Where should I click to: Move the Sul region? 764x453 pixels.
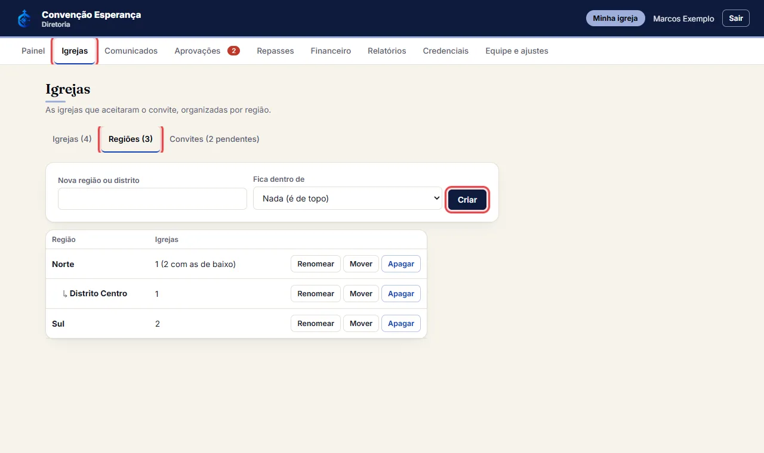(361, 324)
